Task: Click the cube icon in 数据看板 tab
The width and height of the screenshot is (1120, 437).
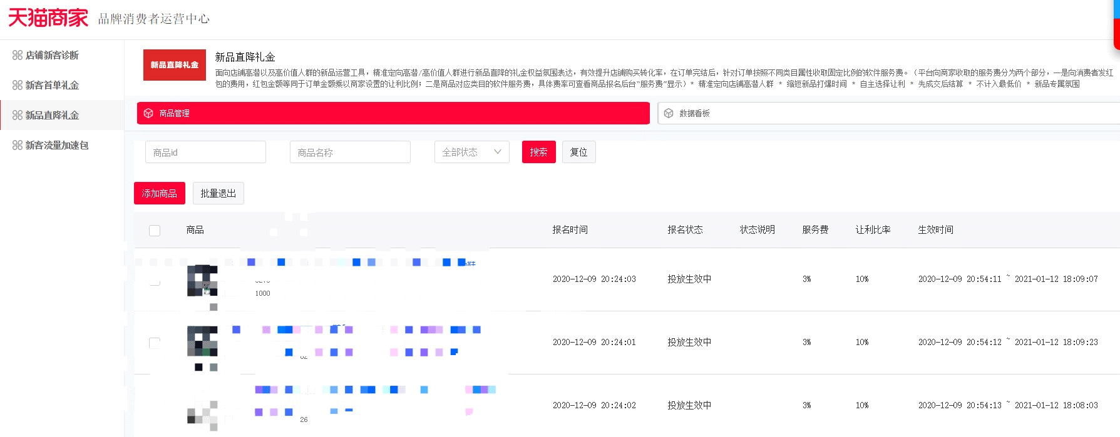Action: [x=669, y=113]
